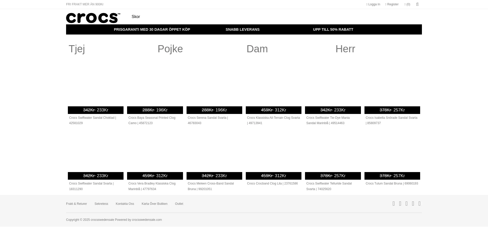Screen dimensions: 488x252
Task: Click price bar above Meleen Cross-Band Sandal
Action: (x=214, y=176)
